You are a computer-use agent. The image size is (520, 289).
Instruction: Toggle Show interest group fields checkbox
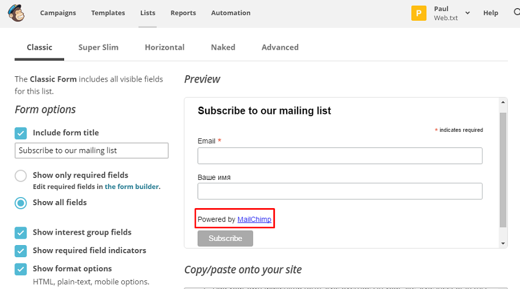coord(21,233)
